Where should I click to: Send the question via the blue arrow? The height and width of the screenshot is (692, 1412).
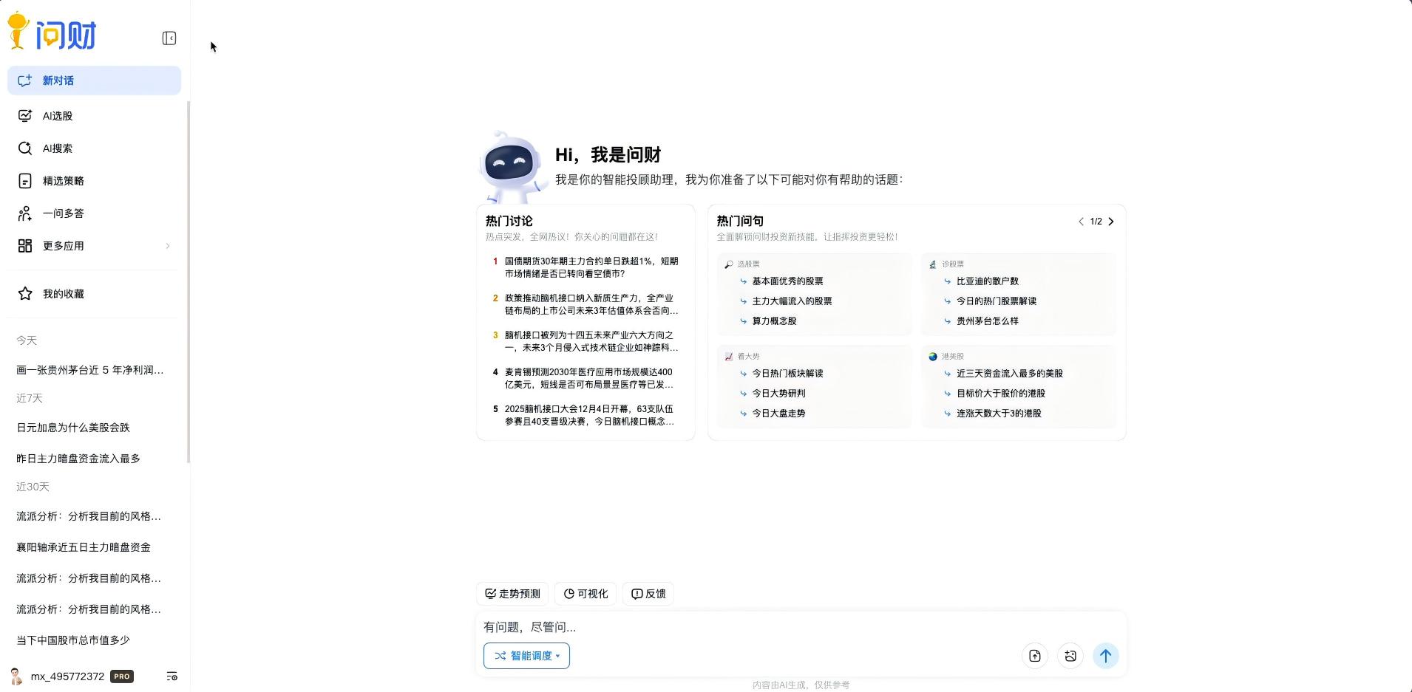[1105, 655]
